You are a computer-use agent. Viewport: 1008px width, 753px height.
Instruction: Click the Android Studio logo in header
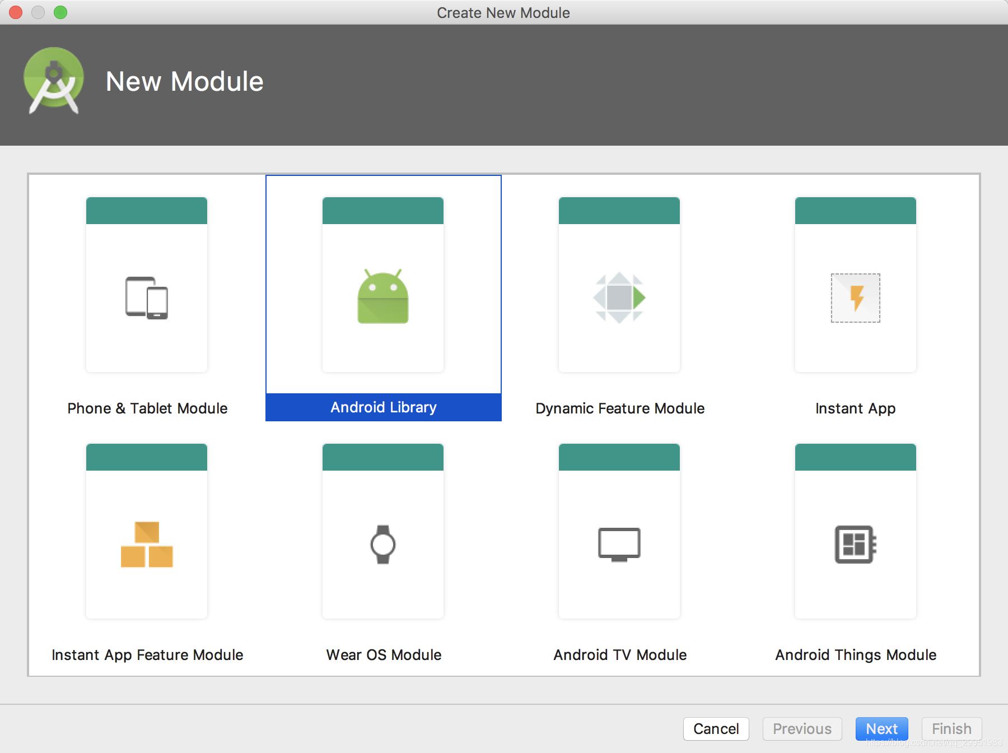pos(54,81)
